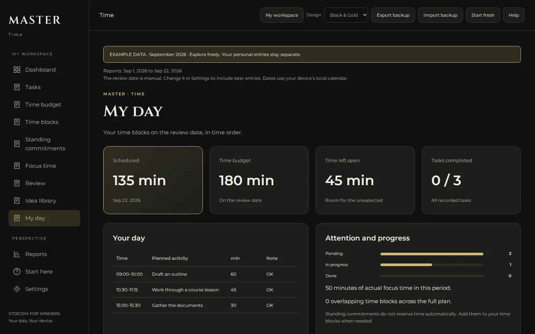Select the Time budget 180 min card
This screenshot has width=535, height=334.
point(259,180)
